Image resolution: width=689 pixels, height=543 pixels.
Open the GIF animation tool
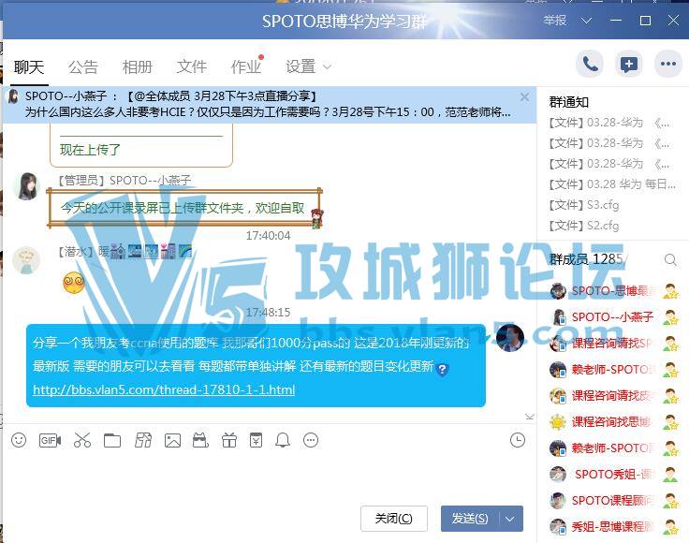click(50, 440)
